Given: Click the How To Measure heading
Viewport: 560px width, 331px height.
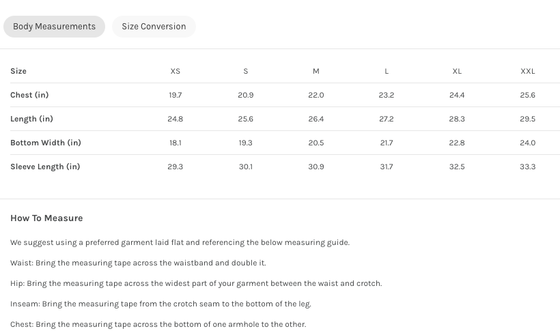Looking at the screenshot, I should click(x=46, y=218).
